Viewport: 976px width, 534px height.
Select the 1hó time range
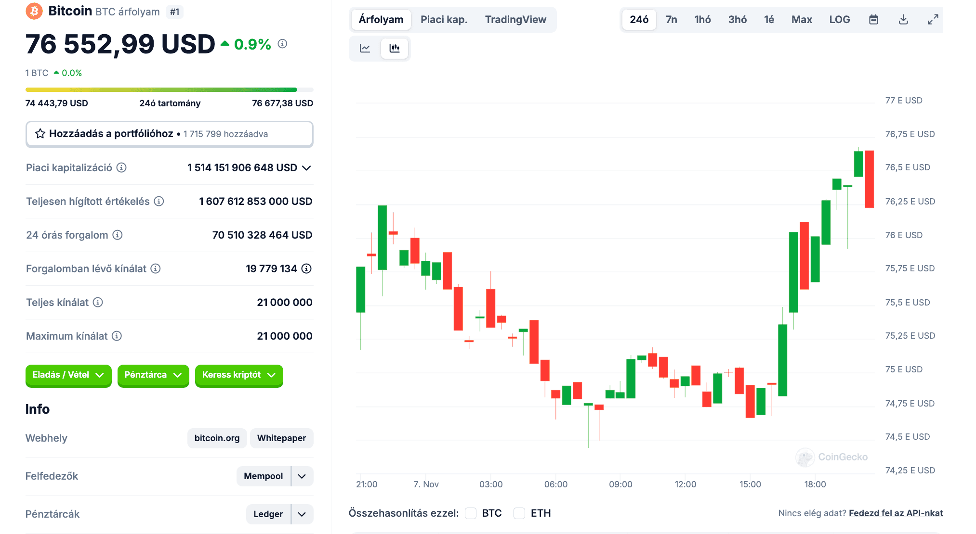pos(702,20)
